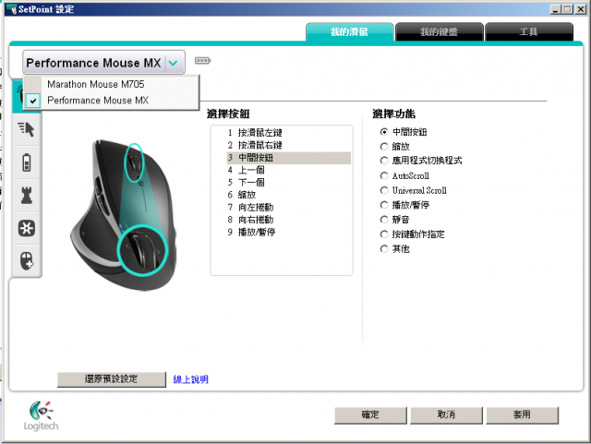This screenshot has height=444, width=591.
Task: Open the pointer movement settings sidebar icon
Action: 26,129
